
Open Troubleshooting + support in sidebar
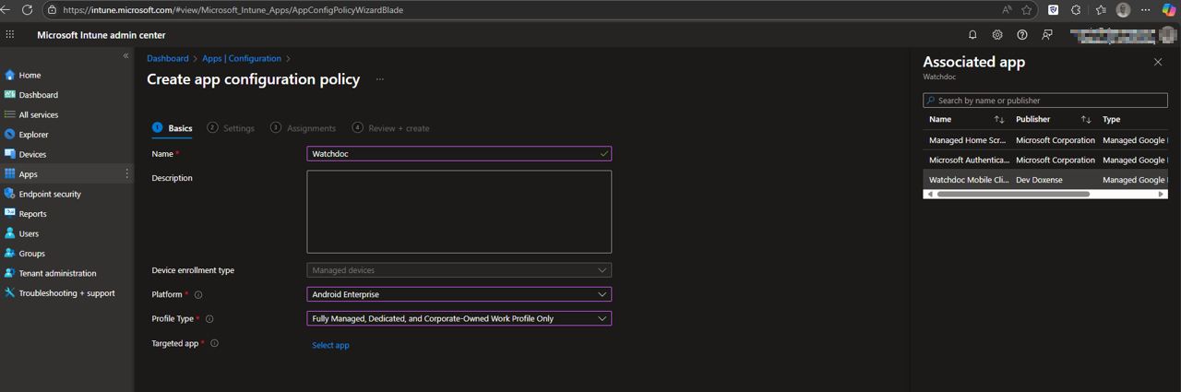point(66,293)
